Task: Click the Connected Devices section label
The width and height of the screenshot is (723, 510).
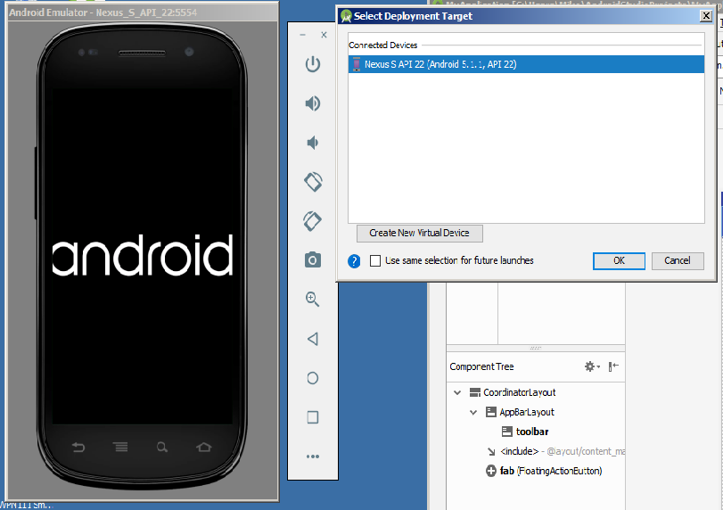Action: pos(382,45)
